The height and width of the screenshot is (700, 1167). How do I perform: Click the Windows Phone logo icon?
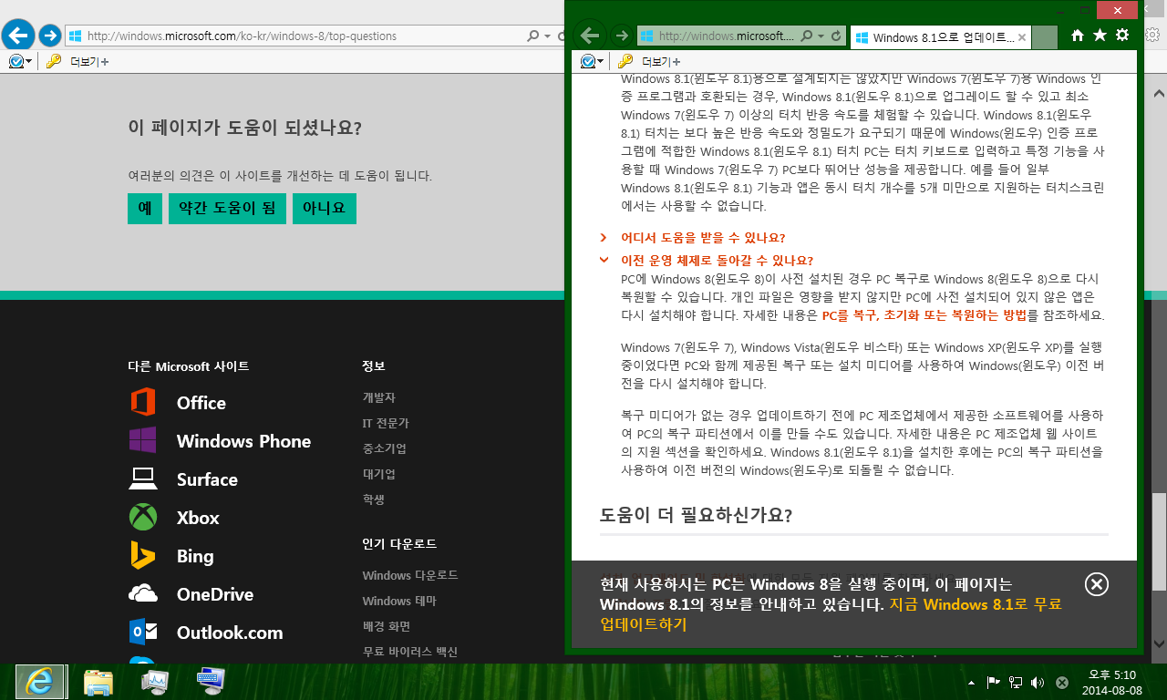point(142,440)
